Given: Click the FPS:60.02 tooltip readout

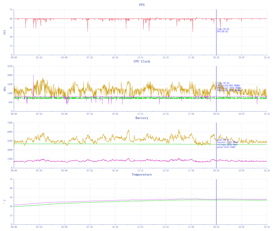Looking at the screenshot, I should click(x=222, y=32).
